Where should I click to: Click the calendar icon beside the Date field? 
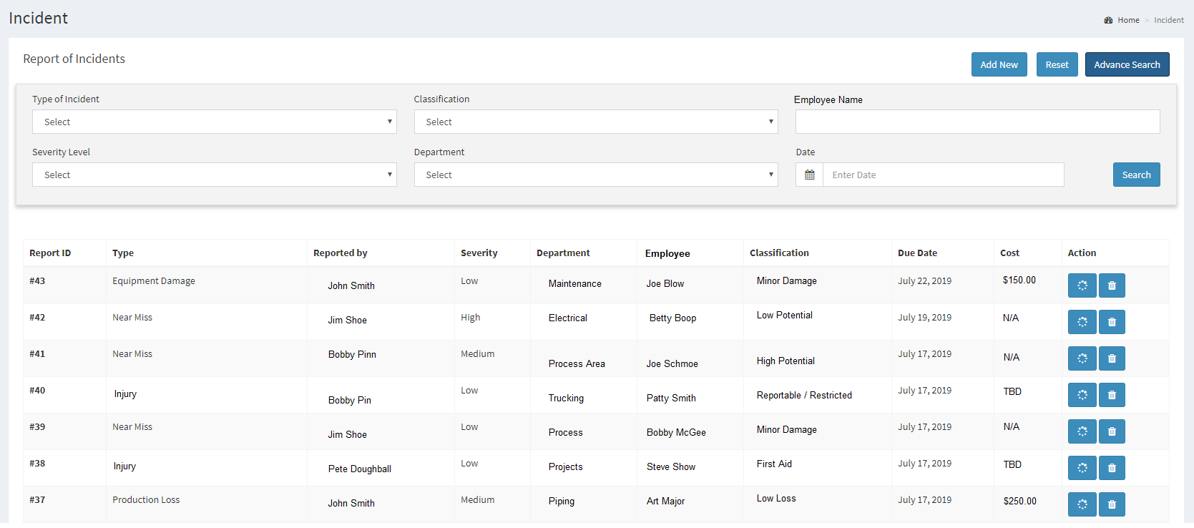[809, 175]
